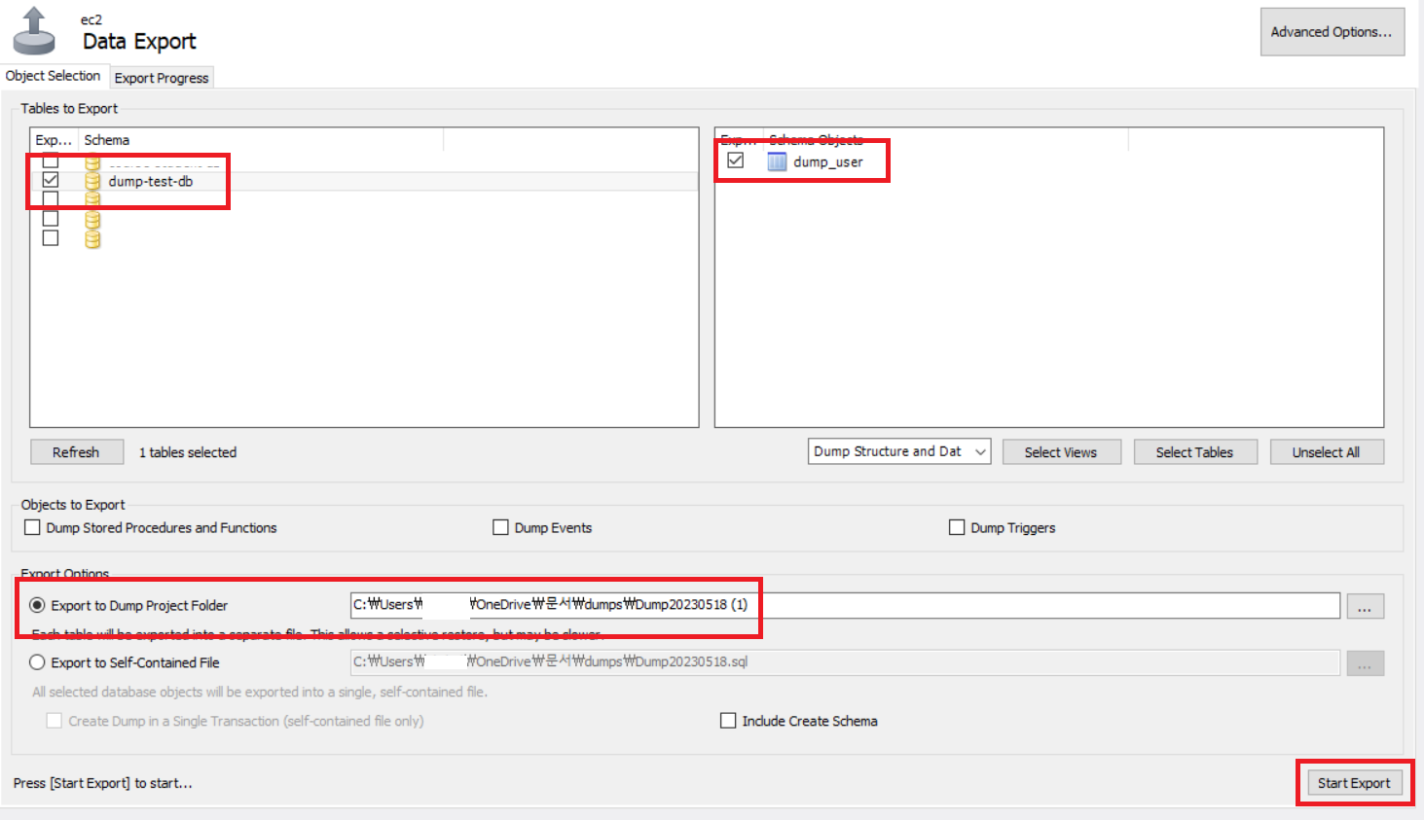Enable Dump Stored Procedures and Functions
The height and width of the screenshot is (820, 1424).
[x=33, y=527]
